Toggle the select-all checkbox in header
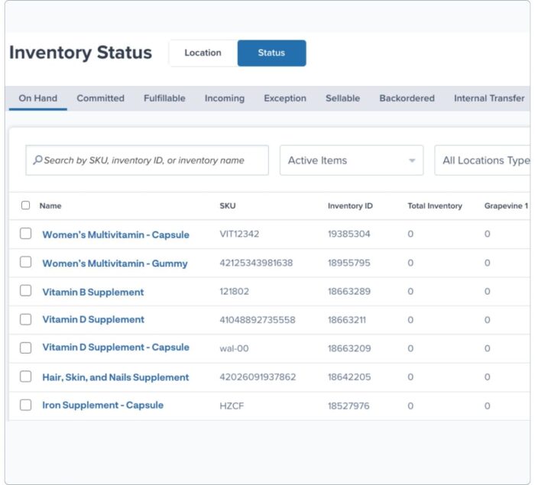The height and width of the screenshot is (485, 535). 26,205
